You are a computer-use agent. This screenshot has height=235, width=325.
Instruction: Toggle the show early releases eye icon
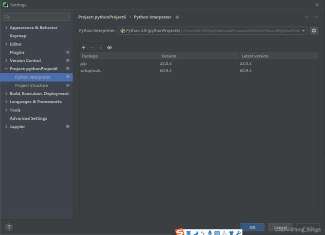pyautogui.click(x=109, y=47)
